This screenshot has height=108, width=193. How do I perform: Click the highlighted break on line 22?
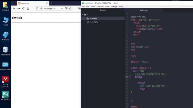point(138,77)
